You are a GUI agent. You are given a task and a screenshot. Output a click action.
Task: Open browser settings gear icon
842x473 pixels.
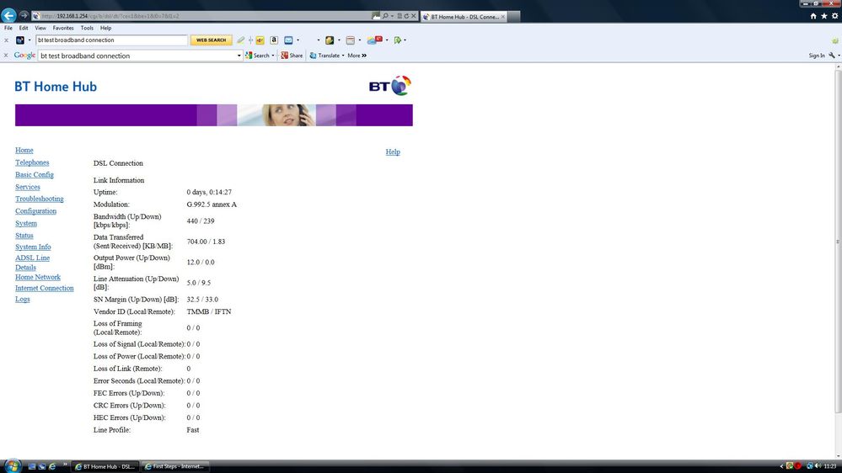834,16
